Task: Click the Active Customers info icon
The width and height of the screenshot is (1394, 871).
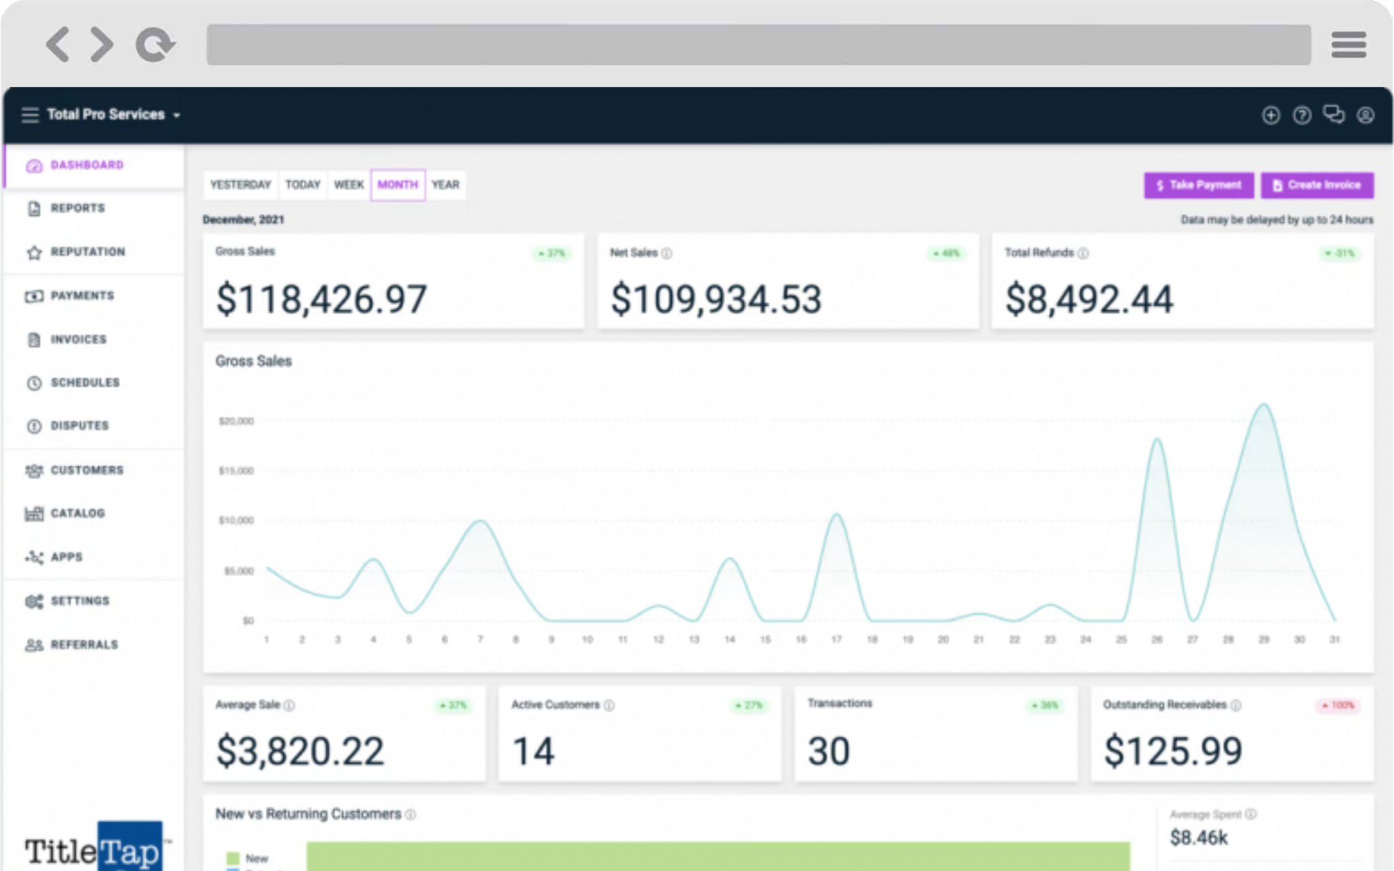Action: [609, 705]
